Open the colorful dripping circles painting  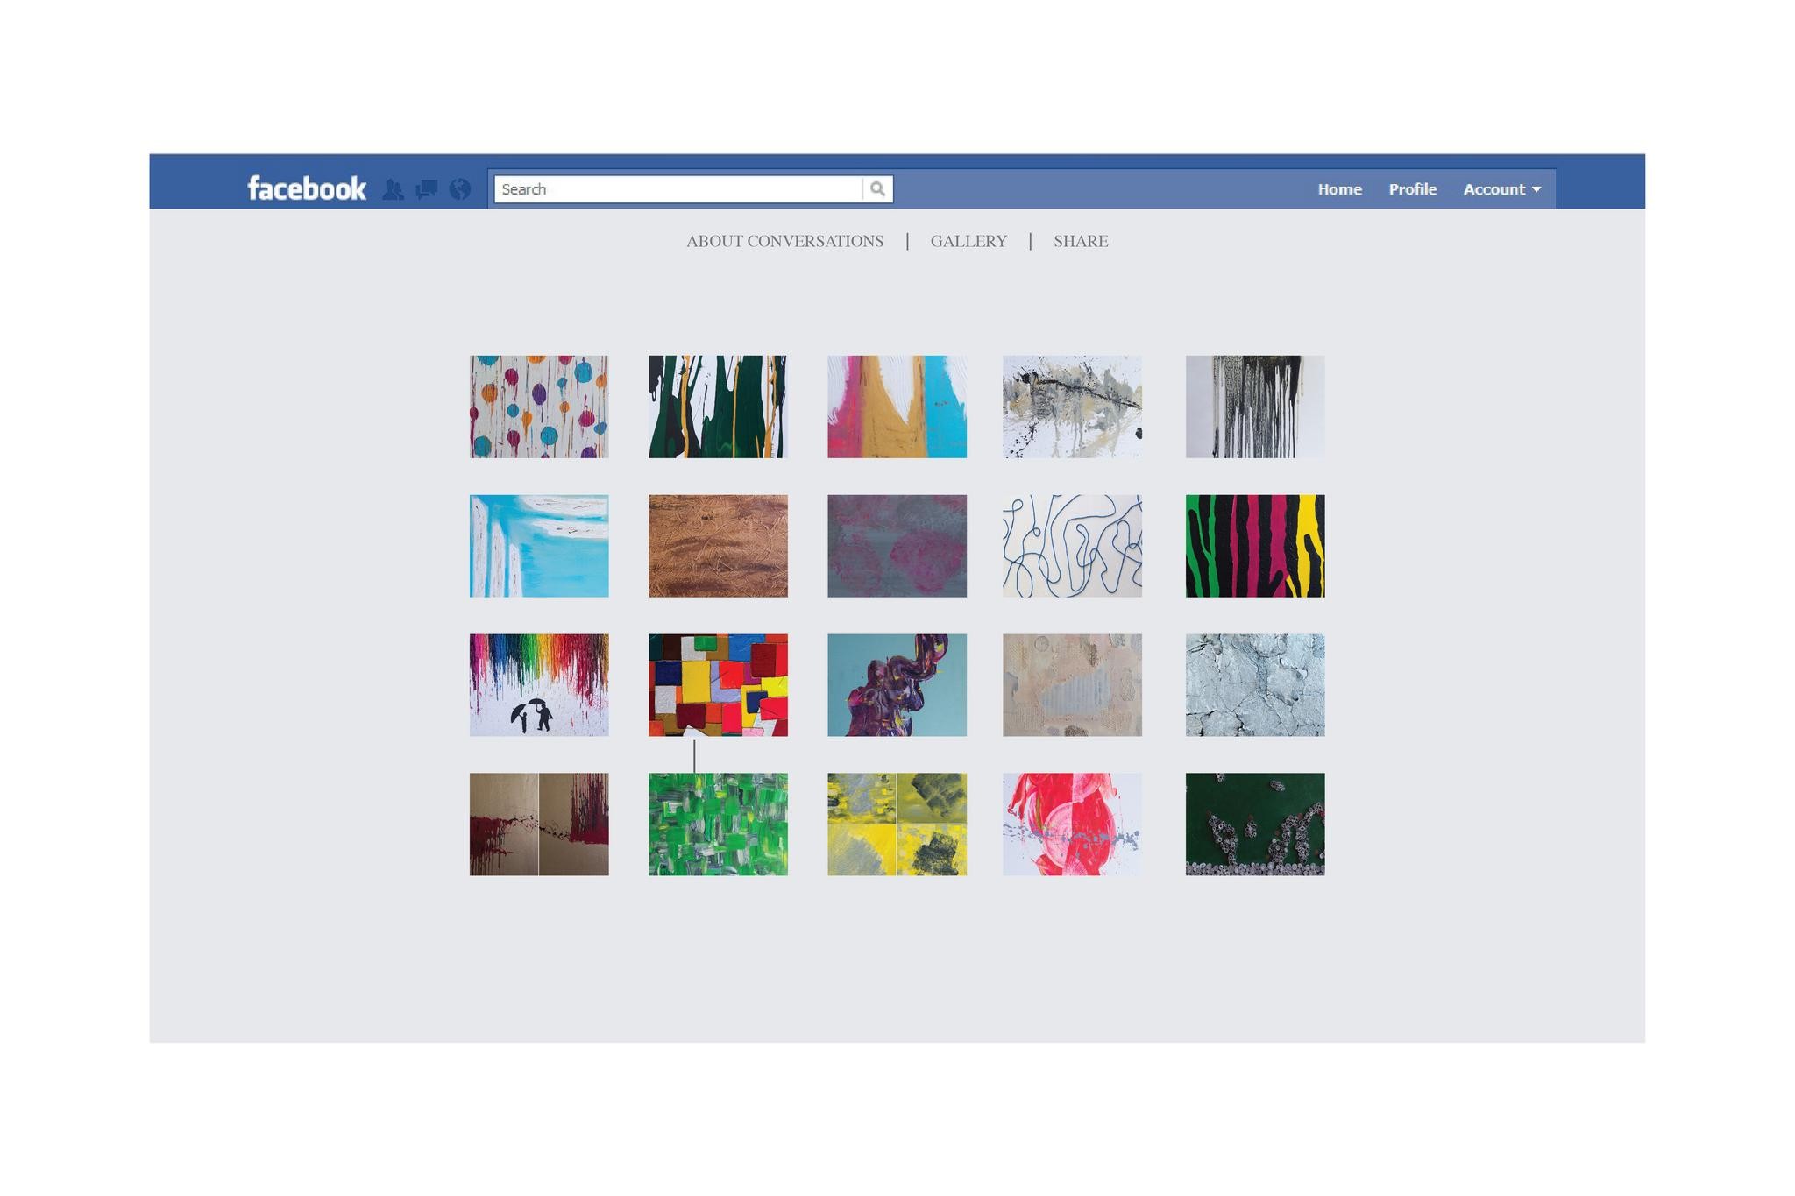click(539, 407)
